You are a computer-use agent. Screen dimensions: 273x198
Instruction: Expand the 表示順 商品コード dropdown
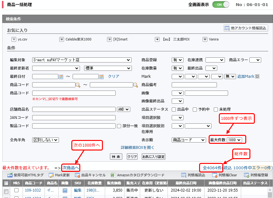[189, 140]
